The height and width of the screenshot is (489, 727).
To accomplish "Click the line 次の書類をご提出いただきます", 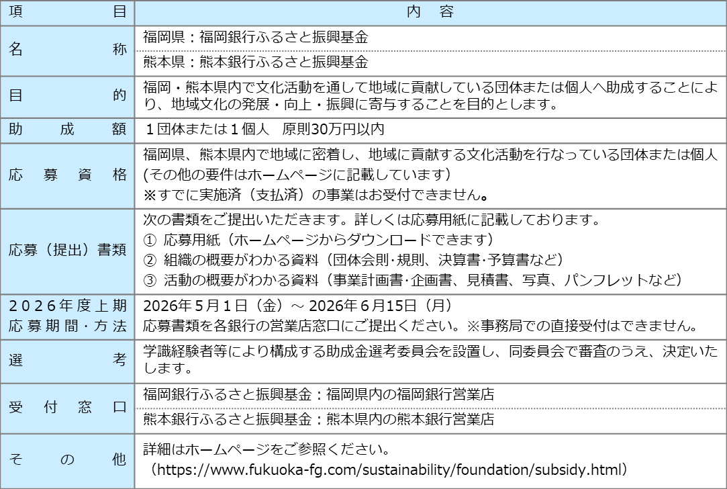I will pos(372,220).
